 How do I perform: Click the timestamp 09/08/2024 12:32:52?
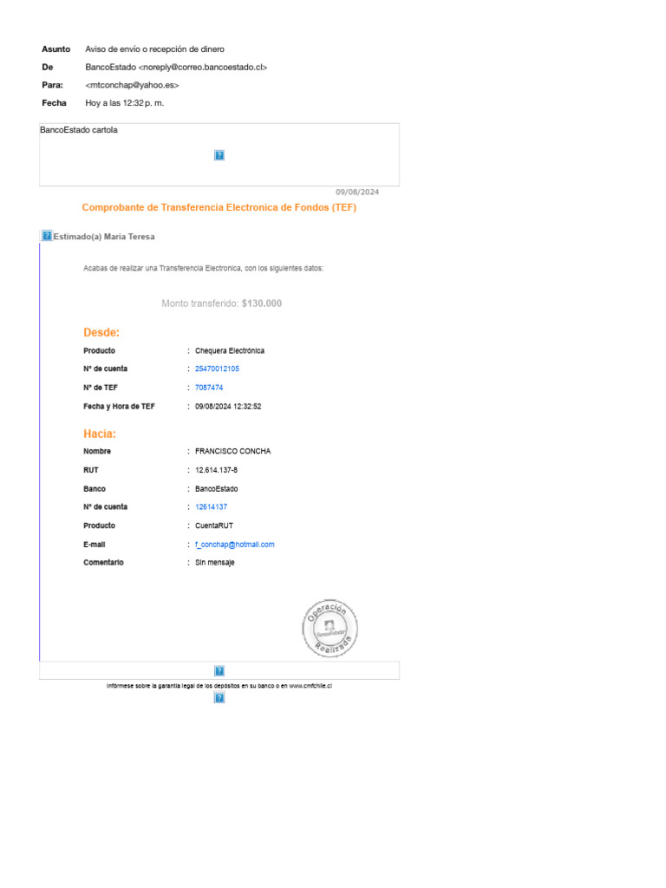[x=228, y=407]
